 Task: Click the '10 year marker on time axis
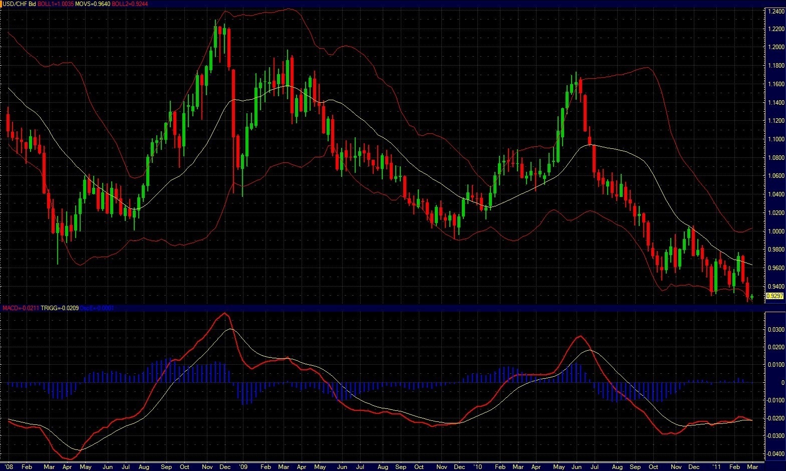(478, 466)
